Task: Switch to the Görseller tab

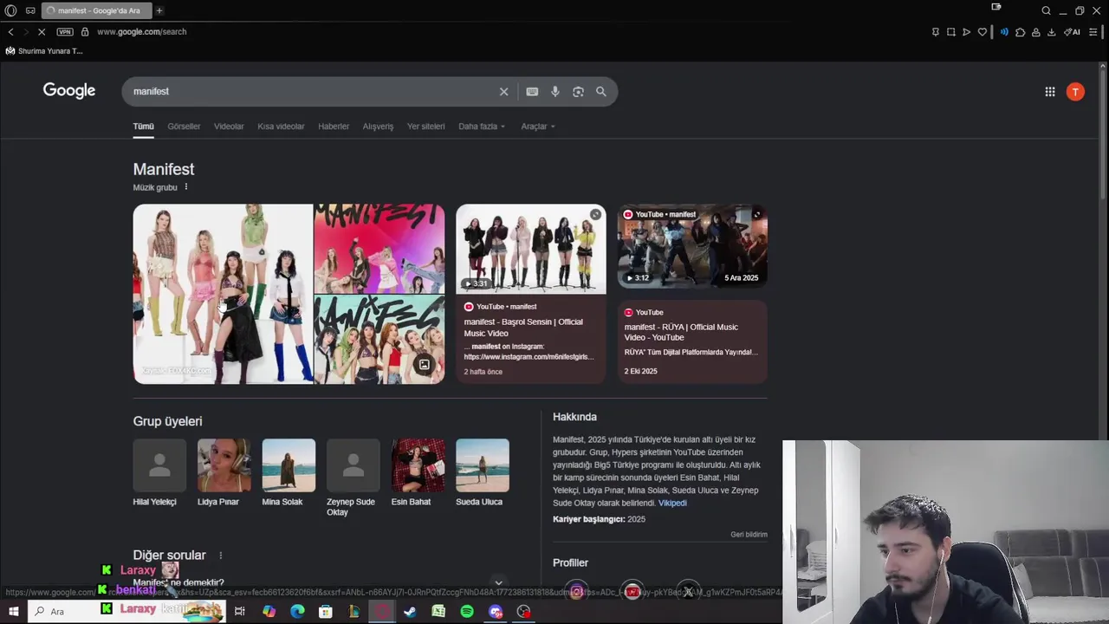Action: click(184, 127)
